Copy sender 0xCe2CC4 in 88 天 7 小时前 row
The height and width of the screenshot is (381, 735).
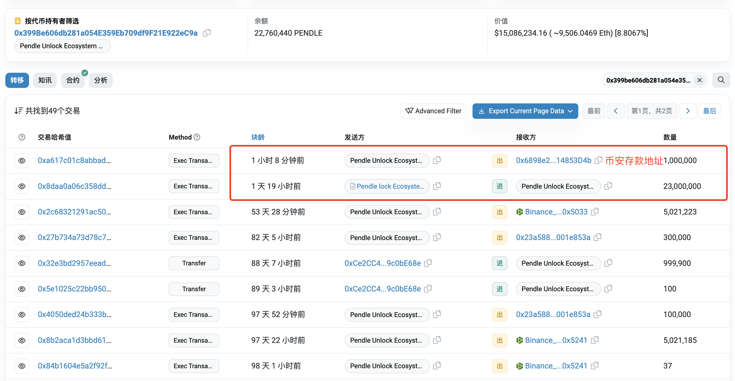click(428, 263)
